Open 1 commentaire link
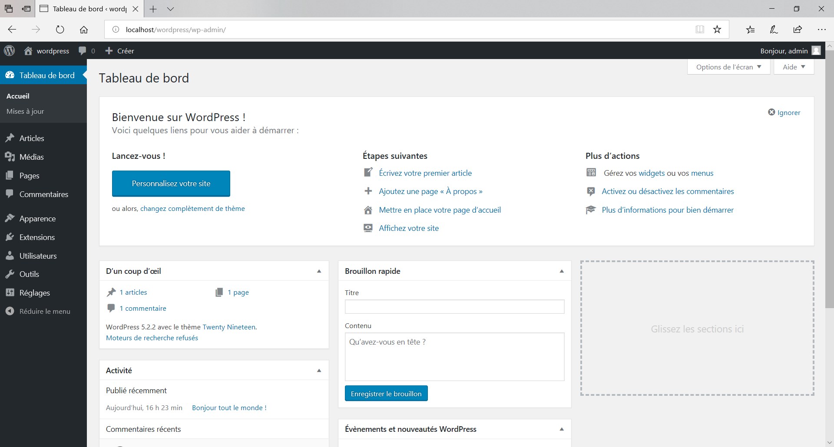This screenshot has height=447, width=834. point(143,308)
